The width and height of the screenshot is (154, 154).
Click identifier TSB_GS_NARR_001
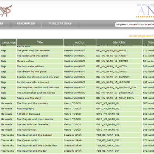108,135
